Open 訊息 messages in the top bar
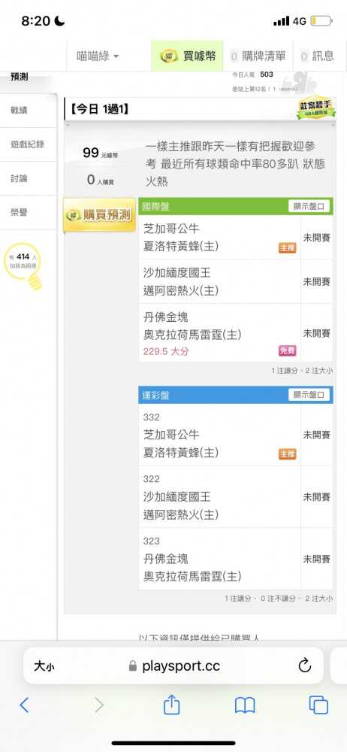Viewport: 347px width, 752px height. tap(317, 56)
